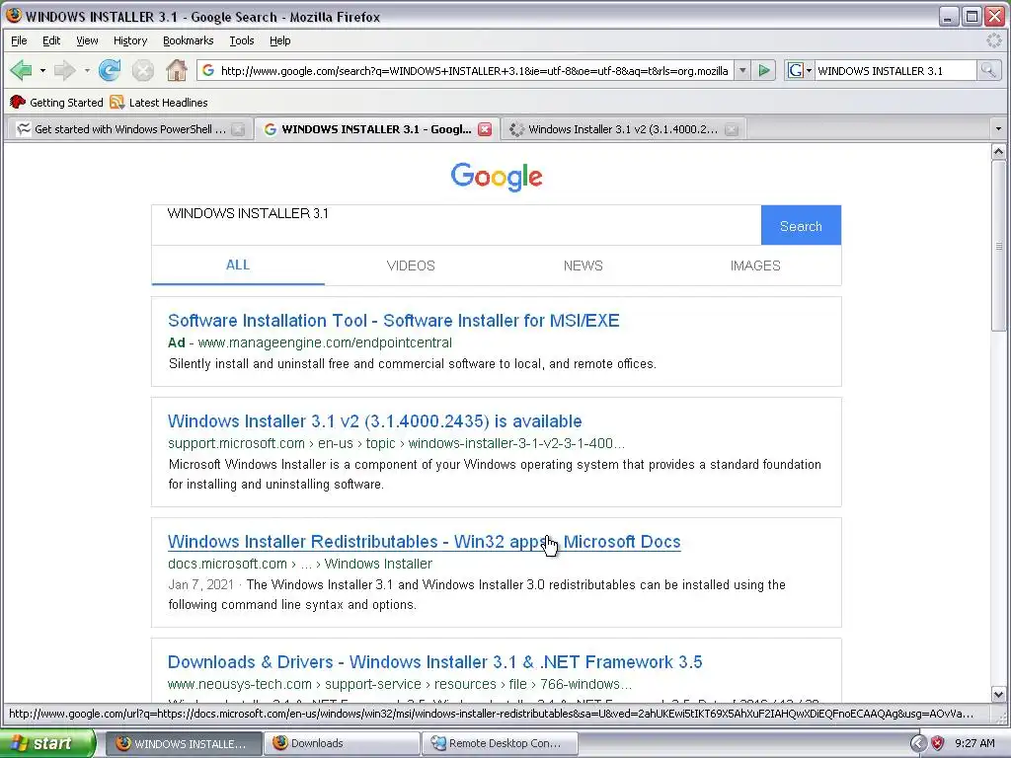Open the Edit menu

click(x=51, y=40)
